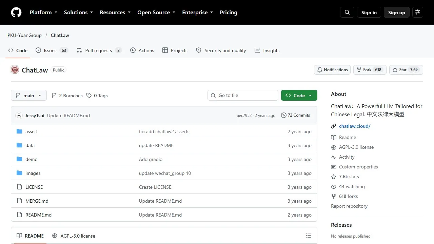Viewport: 434px width, 244px height.
Task: Click the Notifications button
Action: tap(332, 70)
